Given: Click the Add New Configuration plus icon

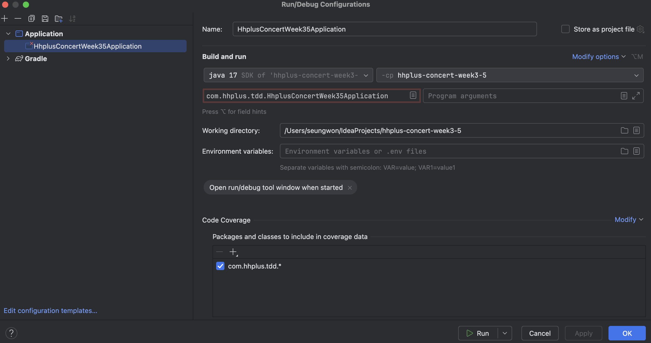Looking at the screenshot, I should 5,18.
